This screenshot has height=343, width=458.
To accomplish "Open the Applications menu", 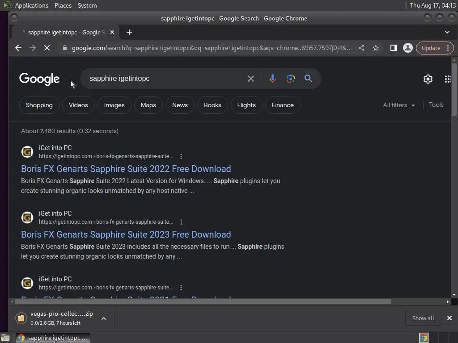I will (x=32, y=5).
